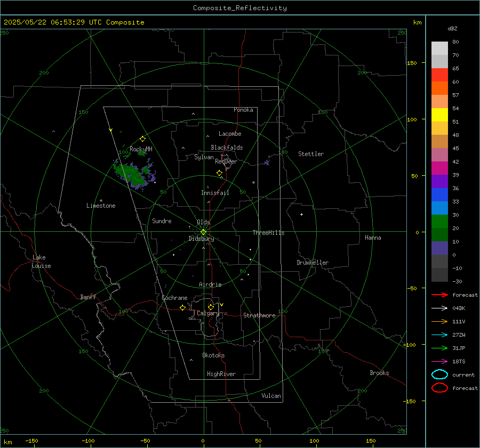Select the 54 dBZ yellow swatch
Screen dimensions: 480x448
point(439,115)
